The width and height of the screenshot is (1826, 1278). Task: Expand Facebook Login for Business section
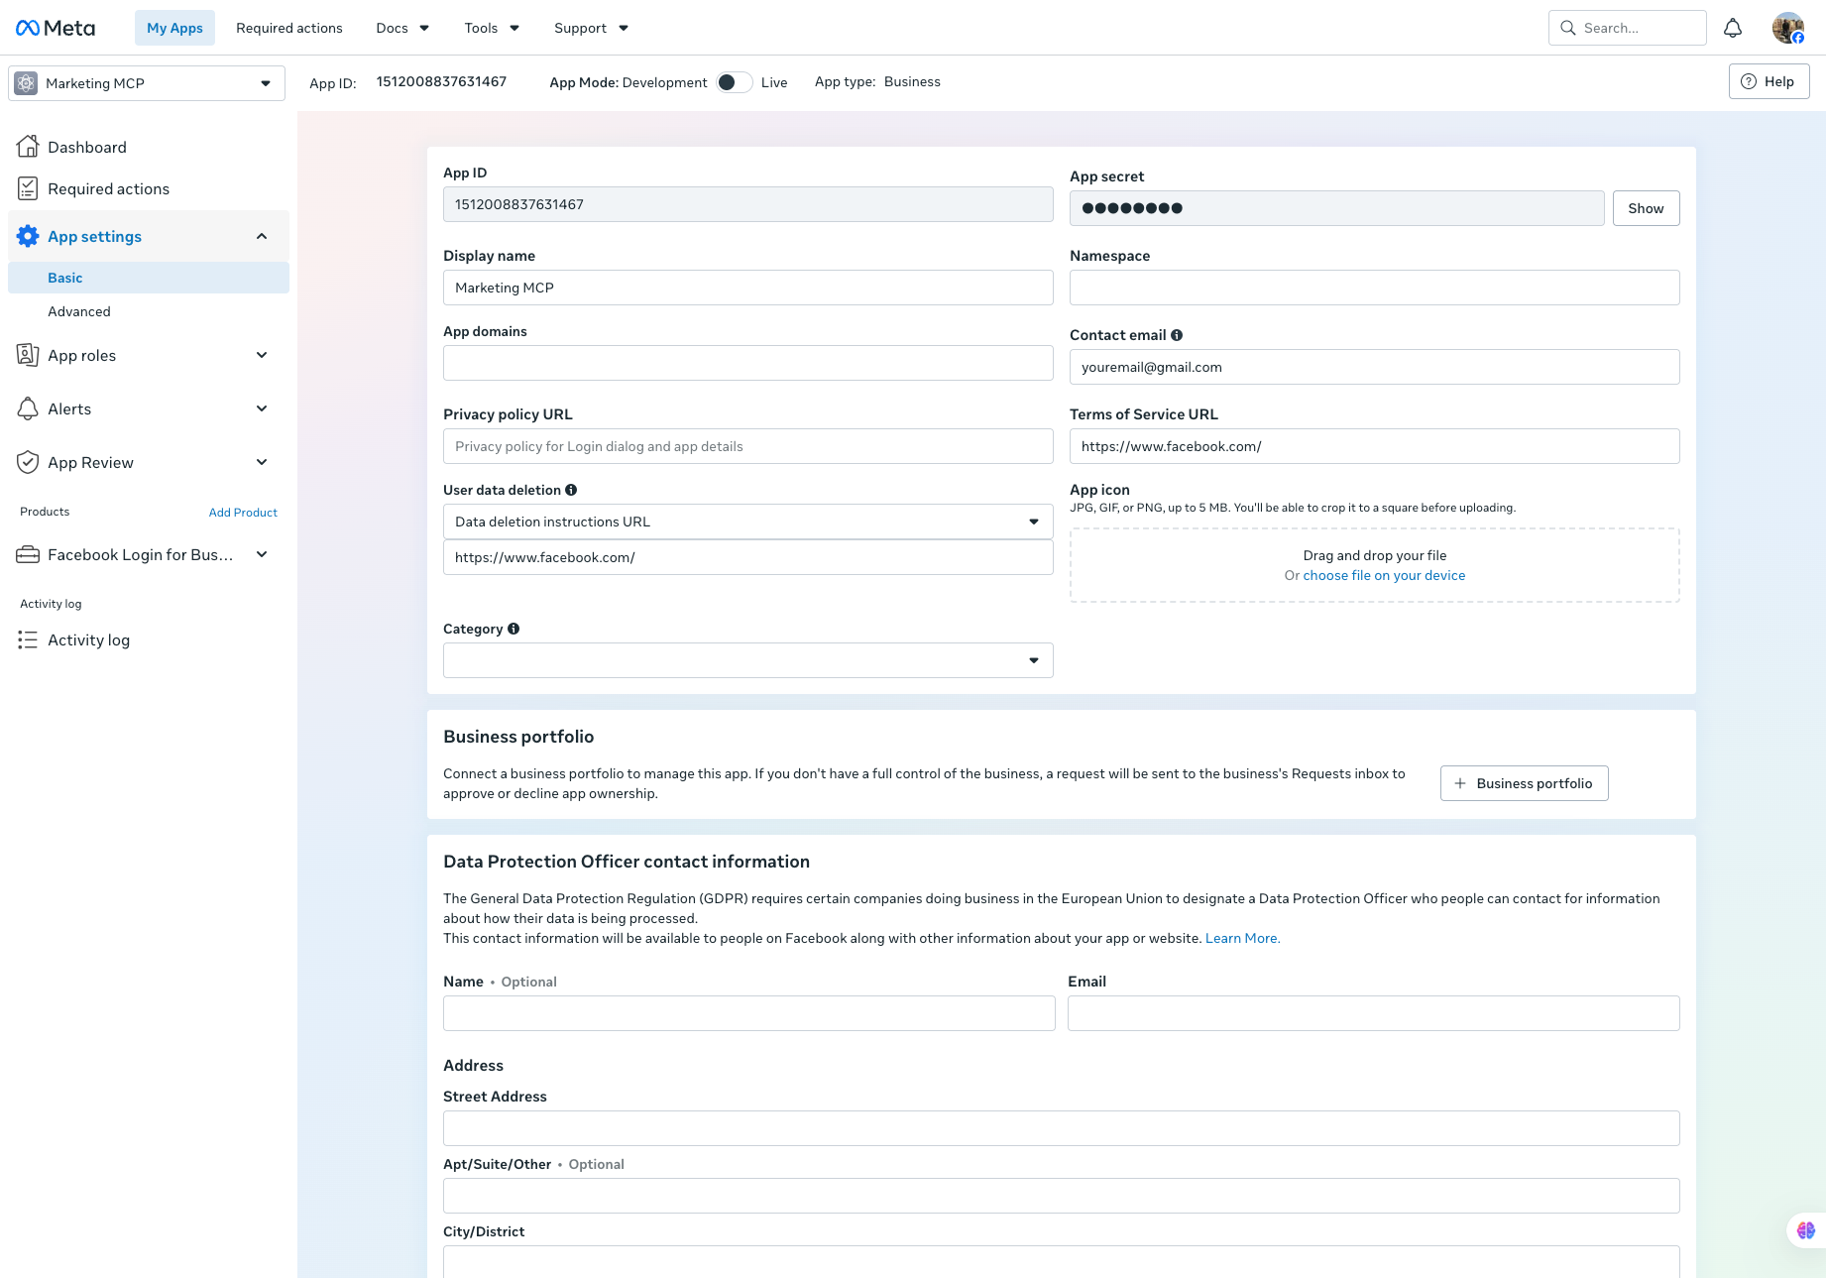click(262, 555)
